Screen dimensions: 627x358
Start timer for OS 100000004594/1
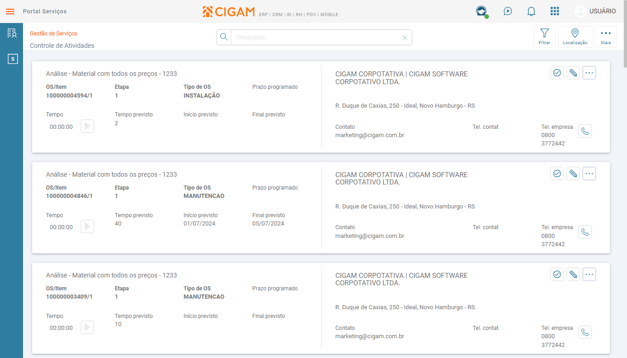tap(87, 126)
